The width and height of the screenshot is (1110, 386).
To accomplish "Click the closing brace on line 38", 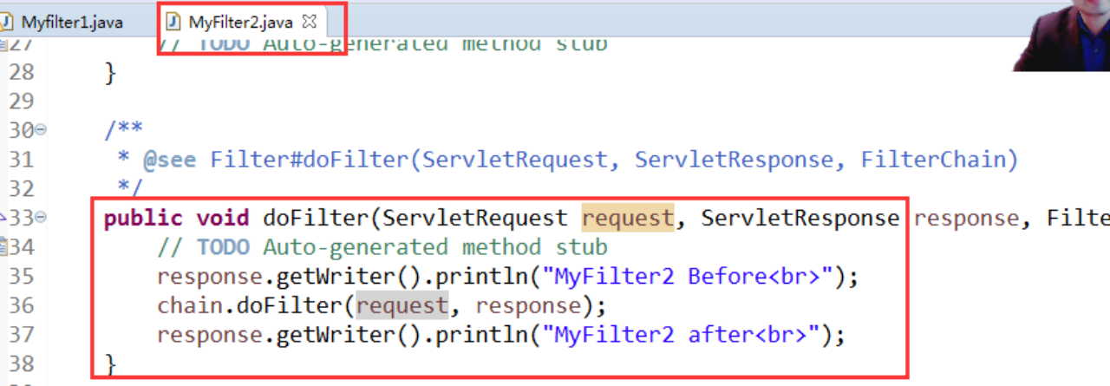I will pos(110,363).
